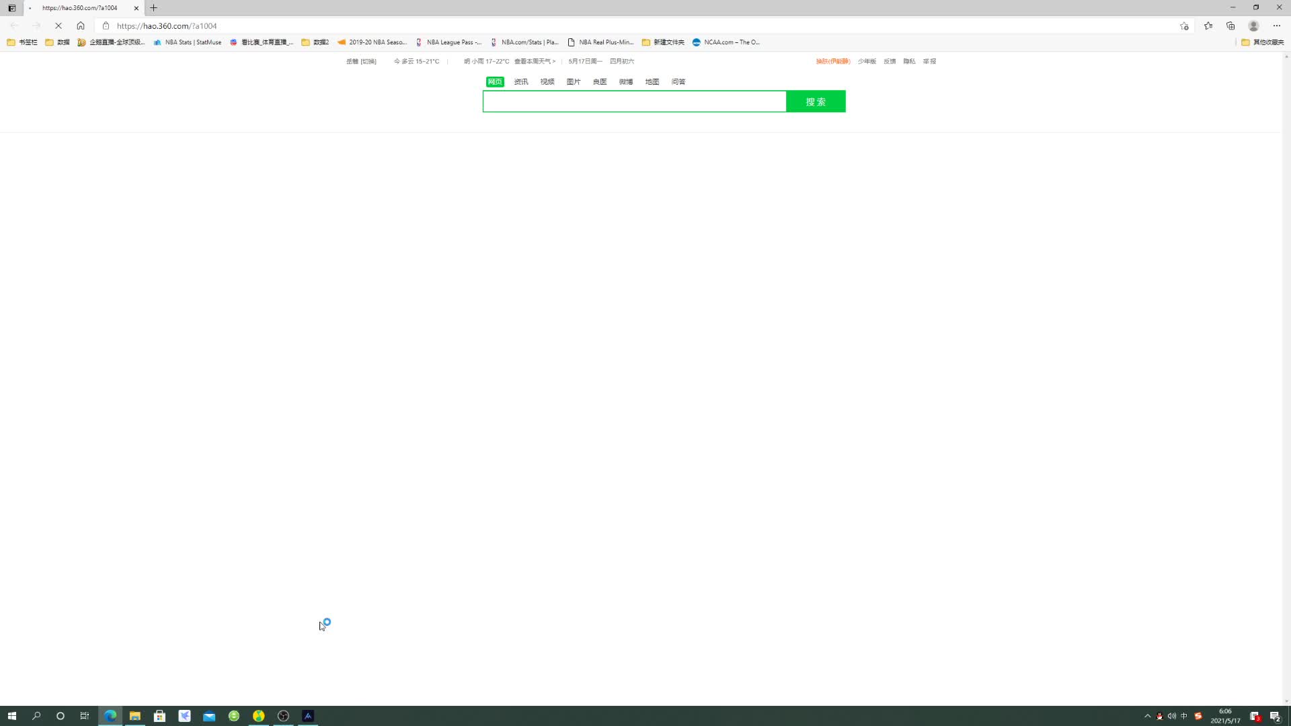Open a new browser tab

pyautogui.click(x=153, y=8)
